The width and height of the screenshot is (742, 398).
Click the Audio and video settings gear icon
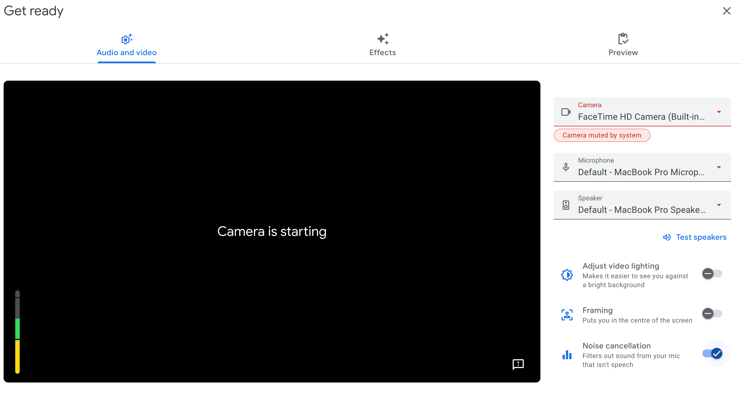pos(126,39)
